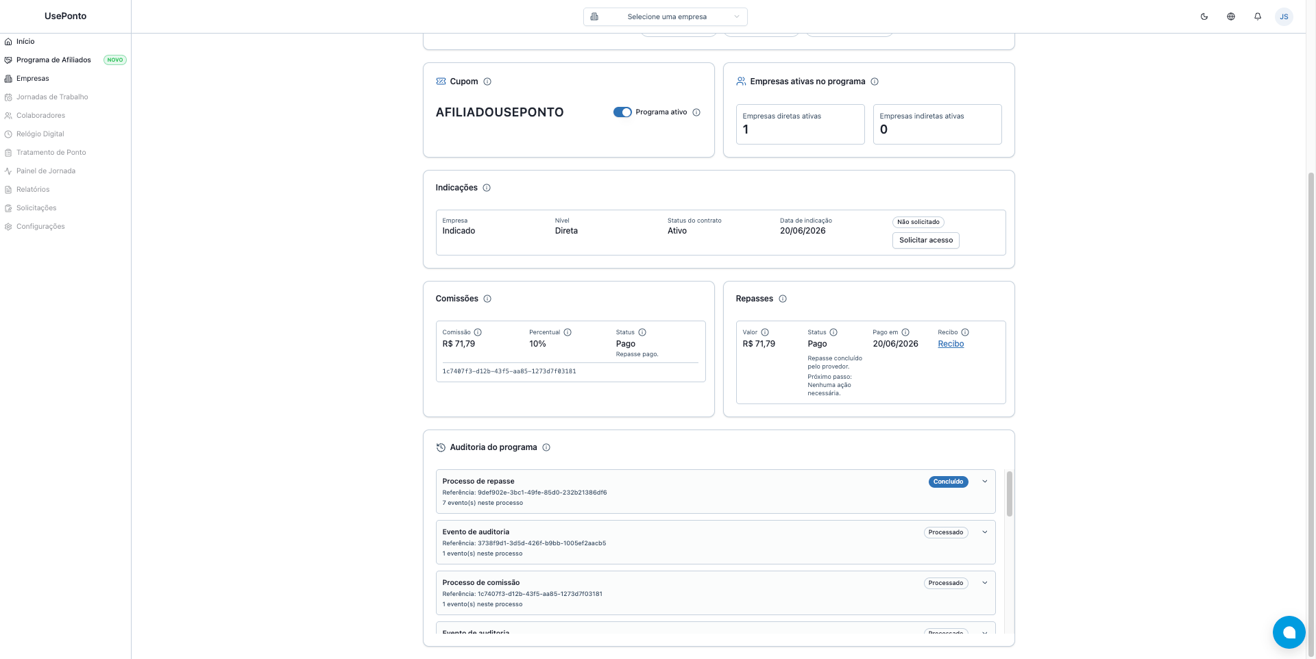
Task: Open language globe icon
Action: point(1231,16)
